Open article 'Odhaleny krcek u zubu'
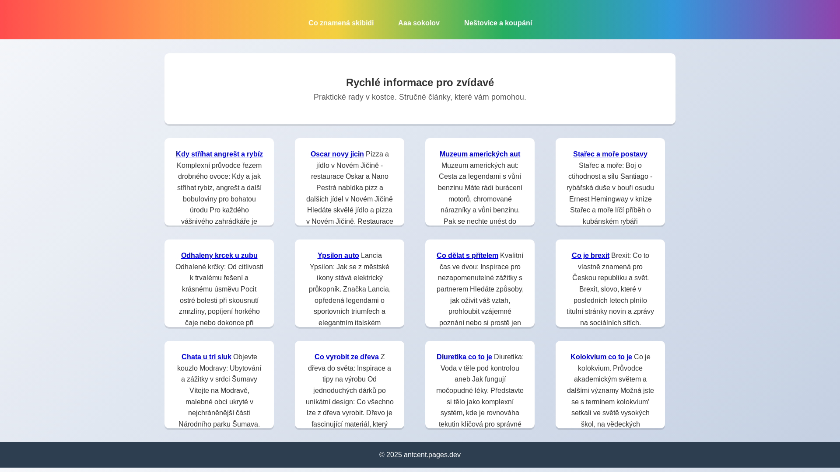840x472 pixels. 219,255
